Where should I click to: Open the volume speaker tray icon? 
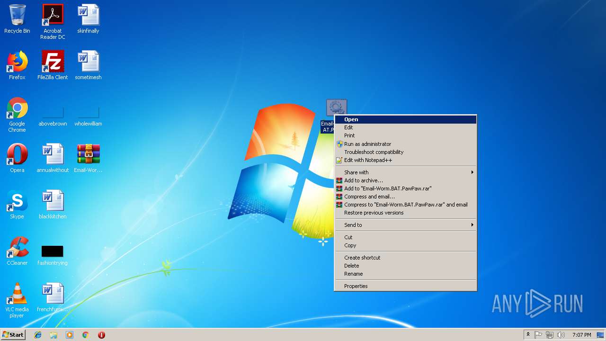point(561,335)
